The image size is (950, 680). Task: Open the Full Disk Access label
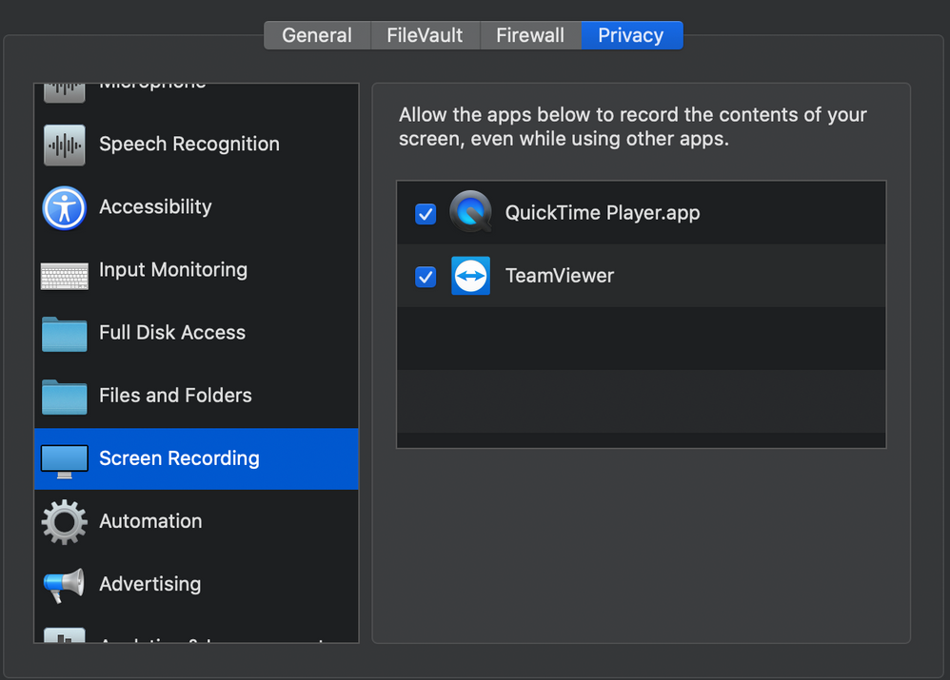172,333
